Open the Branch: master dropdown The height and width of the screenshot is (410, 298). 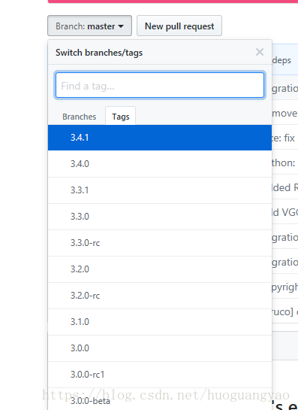click(x=89, y=26)
